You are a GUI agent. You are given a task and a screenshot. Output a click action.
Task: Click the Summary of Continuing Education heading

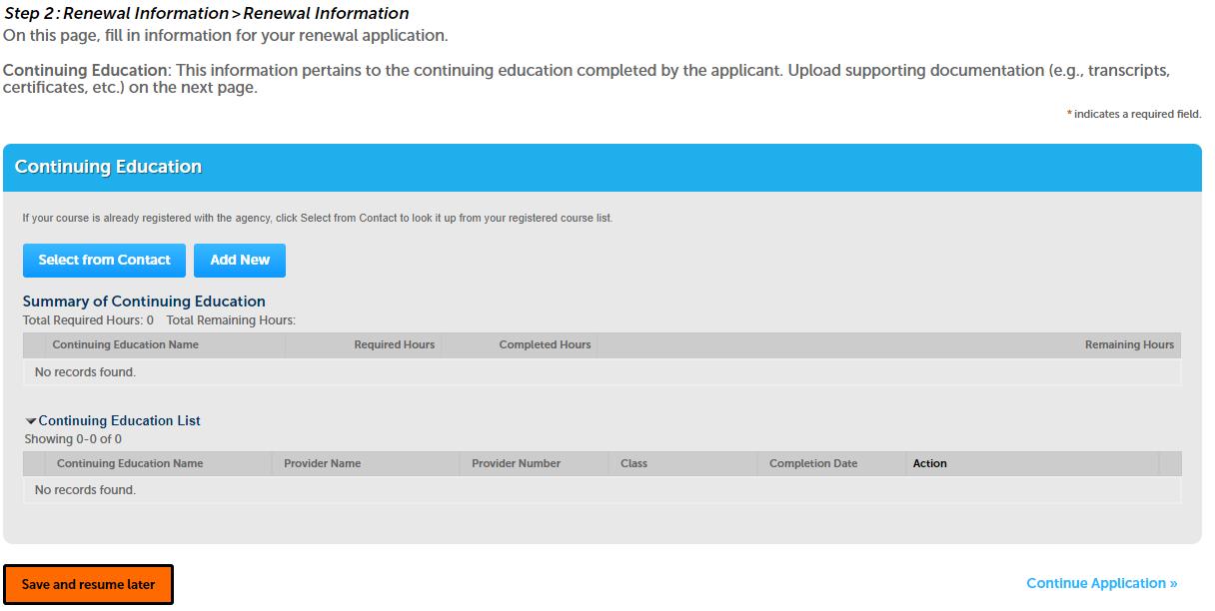pos(144,301)
